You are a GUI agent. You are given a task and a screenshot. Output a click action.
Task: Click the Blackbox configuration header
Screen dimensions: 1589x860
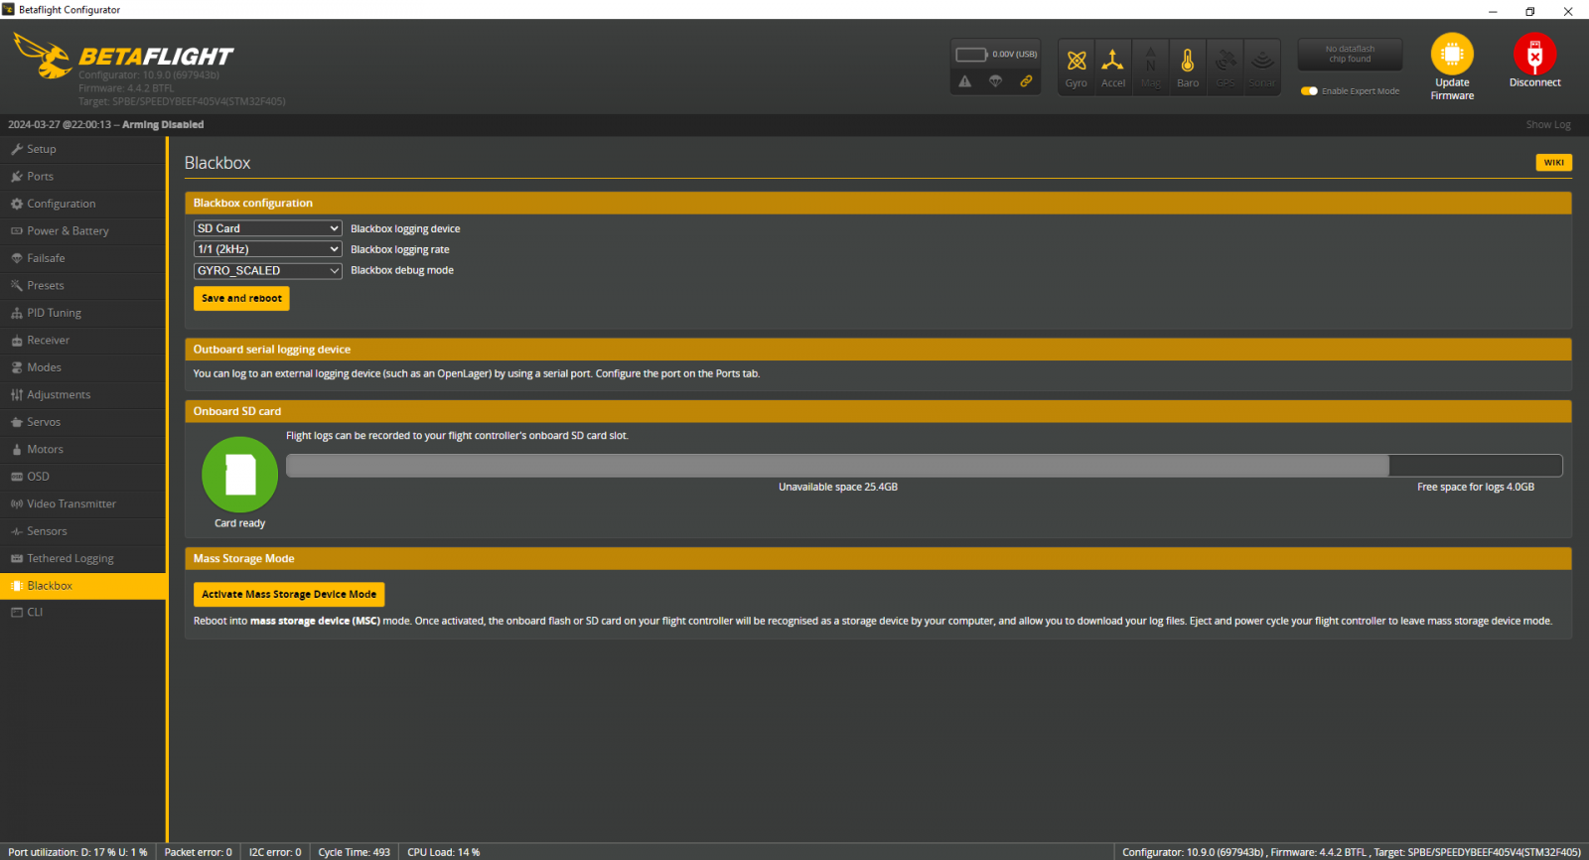878,203
